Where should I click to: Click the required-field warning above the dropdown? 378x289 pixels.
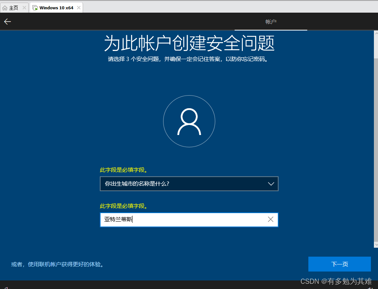click(x=124, y=170)
